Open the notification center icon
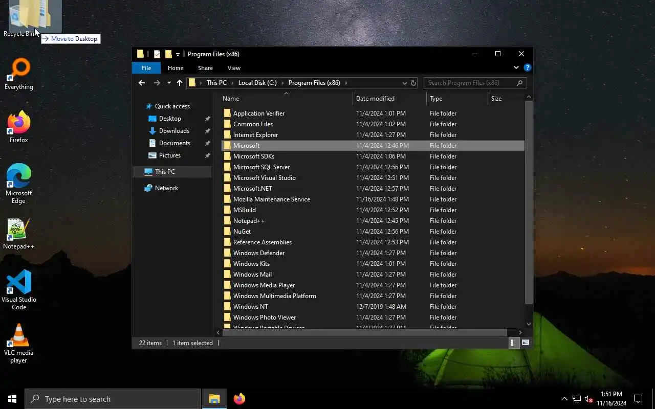Image resolution: width=655 pixels, height=409 pixels. 638,399
